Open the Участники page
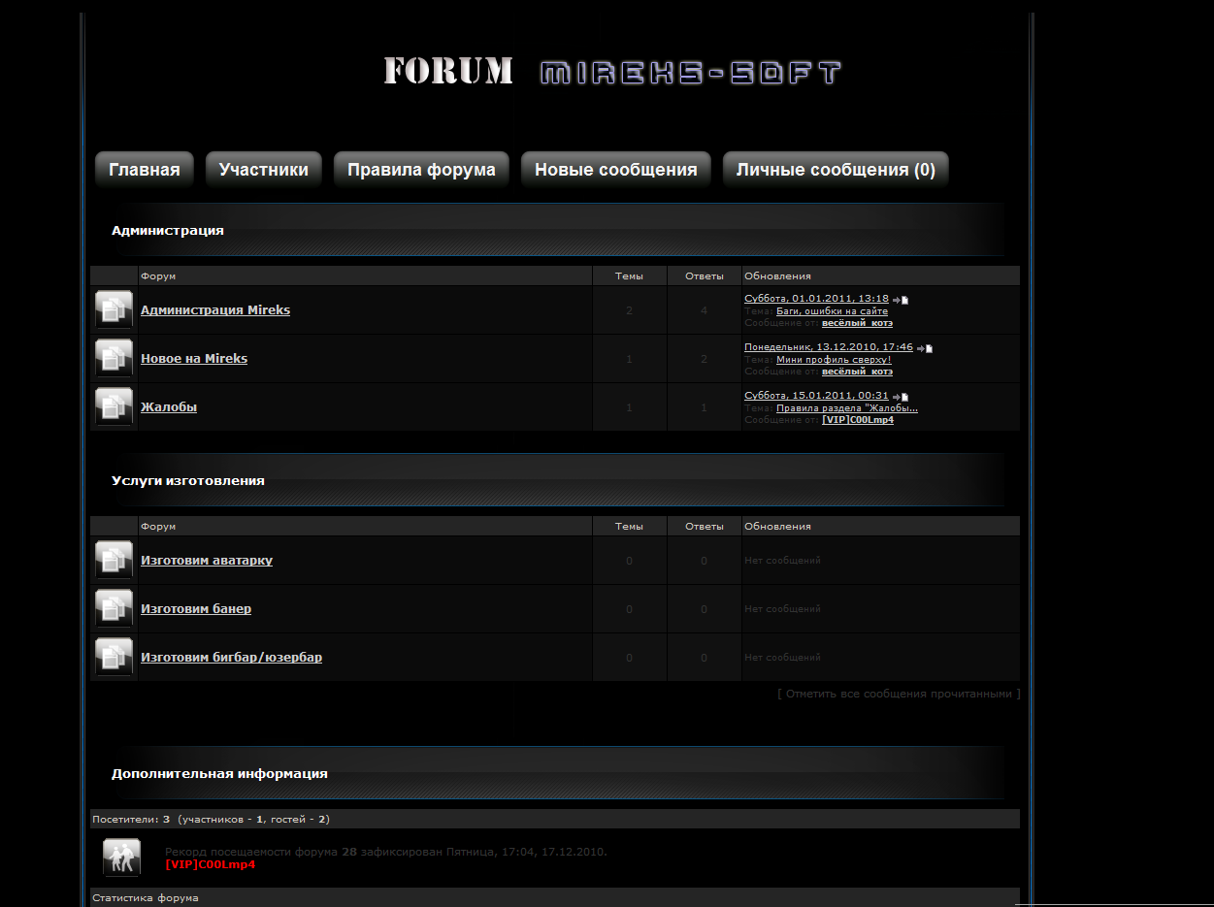Image resolution: width=1214 pixels, height=907 pixels. click(x=264, y=170)
